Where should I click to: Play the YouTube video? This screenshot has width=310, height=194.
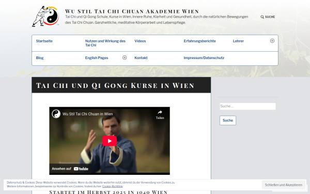[x=110, y=141]
